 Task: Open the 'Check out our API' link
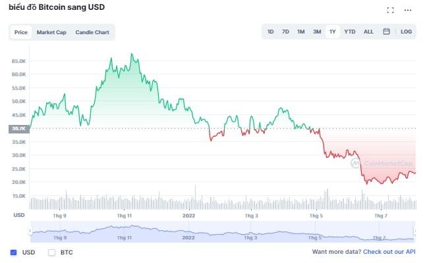pyautogui.click(x=389, y=252)
